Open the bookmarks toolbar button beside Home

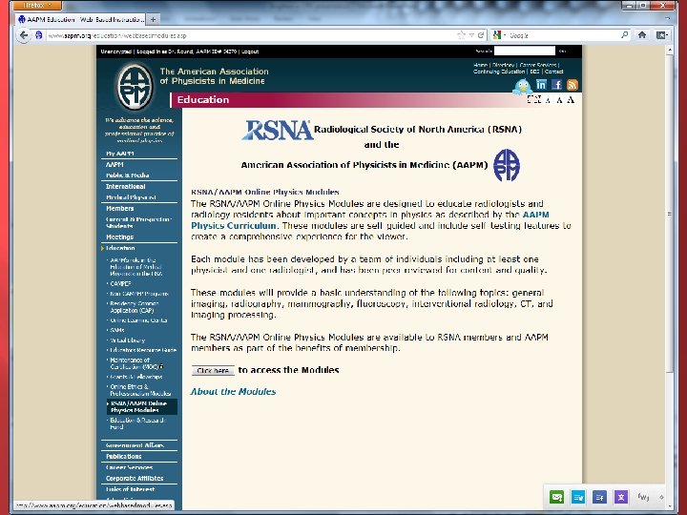click(x=661, y=35)
